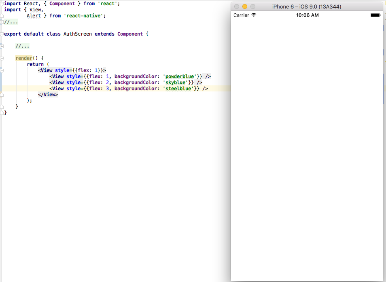Click the blank white screen of the iPhone simulator
Image resolution: width=386 pixels, height=282 pixels.
pyautogui.click(x=307, y=150)
